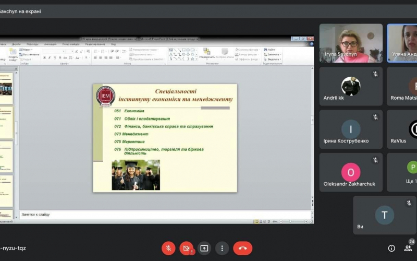417x261 pixels.
Task: Open meeting details info icon
Action: click(x=391, y=248)
